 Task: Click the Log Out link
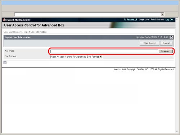coord(169,19)
